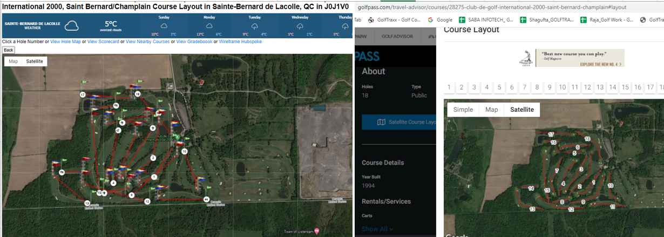Click the map icon on Satellite Course Layout
664x237 pixels.
(x=381, y=122)
